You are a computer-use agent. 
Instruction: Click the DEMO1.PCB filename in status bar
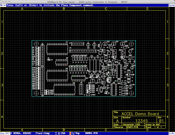[91, 133]
